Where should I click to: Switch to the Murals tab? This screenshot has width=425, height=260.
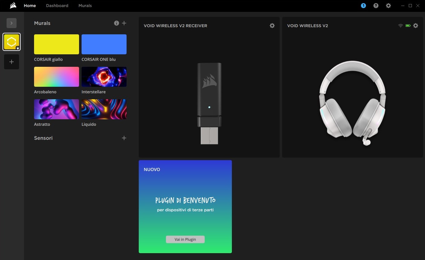[x=85, y=6]
